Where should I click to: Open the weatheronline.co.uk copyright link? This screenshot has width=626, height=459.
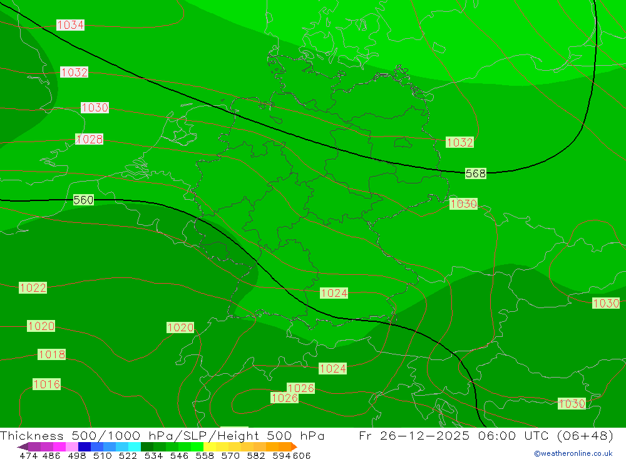[x=573, y=453]
